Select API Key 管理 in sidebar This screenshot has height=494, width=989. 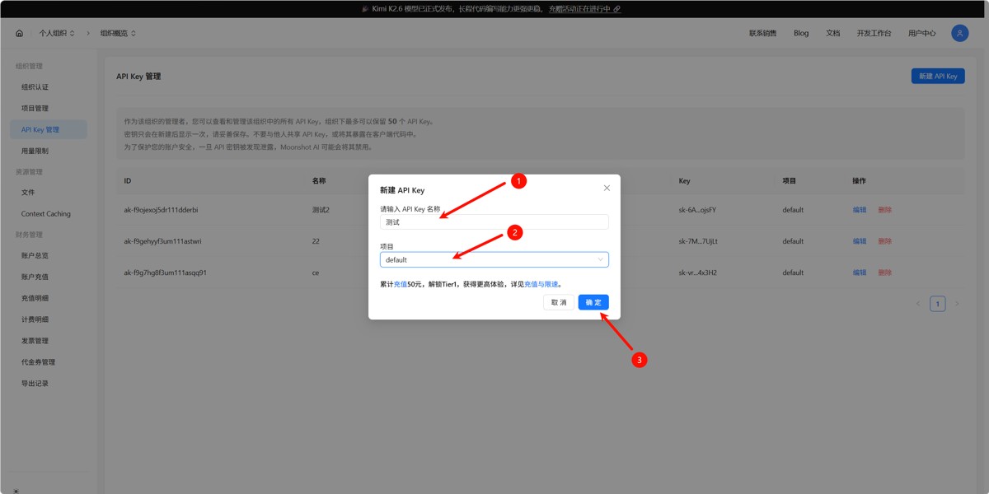tap(49, 129)
